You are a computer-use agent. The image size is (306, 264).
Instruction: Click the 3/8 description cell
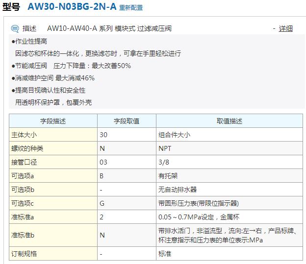229,162
